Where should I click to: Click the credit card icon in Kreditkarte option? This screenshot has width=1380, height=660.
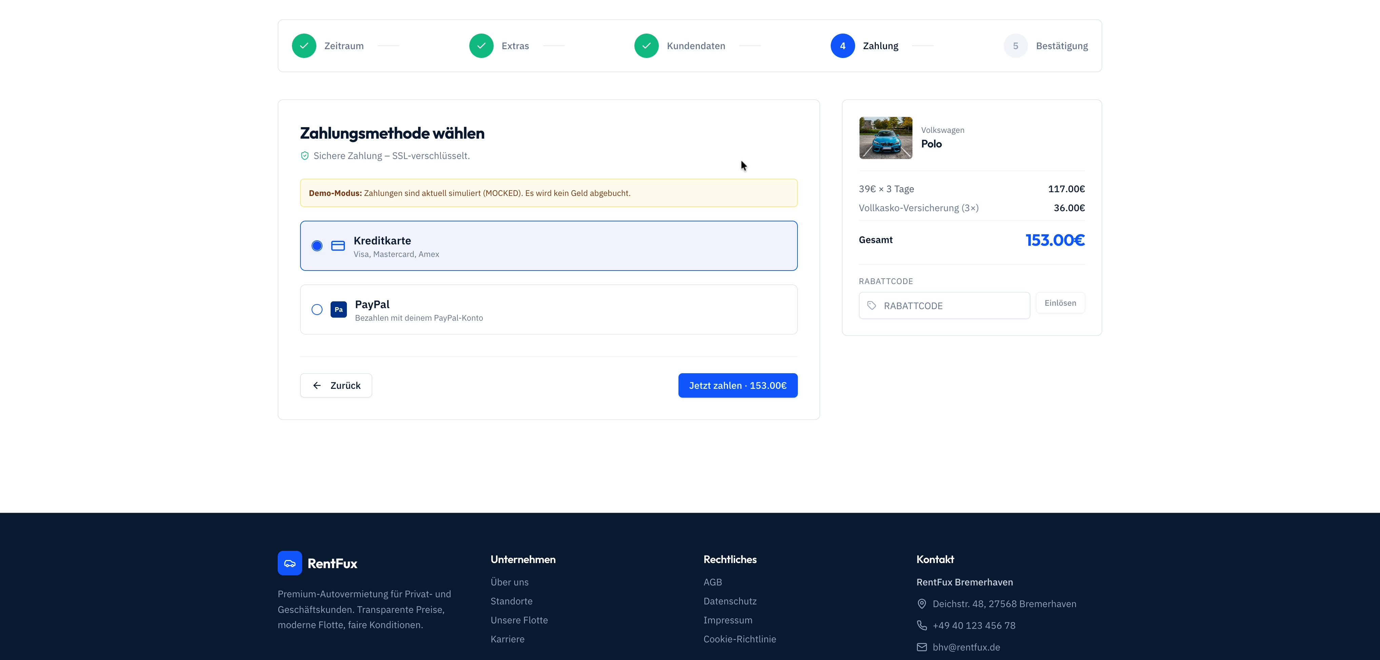point(338,246)
